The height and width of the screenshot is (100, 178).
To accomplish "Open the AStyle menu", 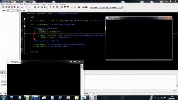I will [x=51, y=4].
